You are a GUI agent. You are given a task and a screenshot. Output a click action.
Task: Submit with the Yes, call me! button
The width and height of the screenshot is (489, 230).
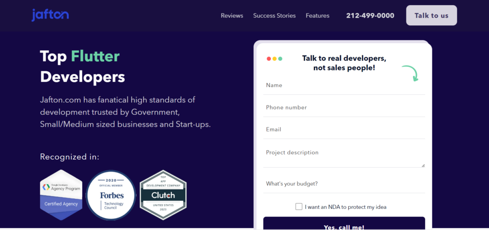point(344,224)
